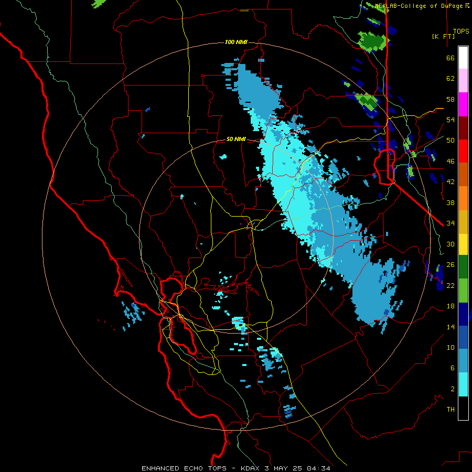Click the legend value "38"
Screen dimensions: 472x472
coord(450,202)
